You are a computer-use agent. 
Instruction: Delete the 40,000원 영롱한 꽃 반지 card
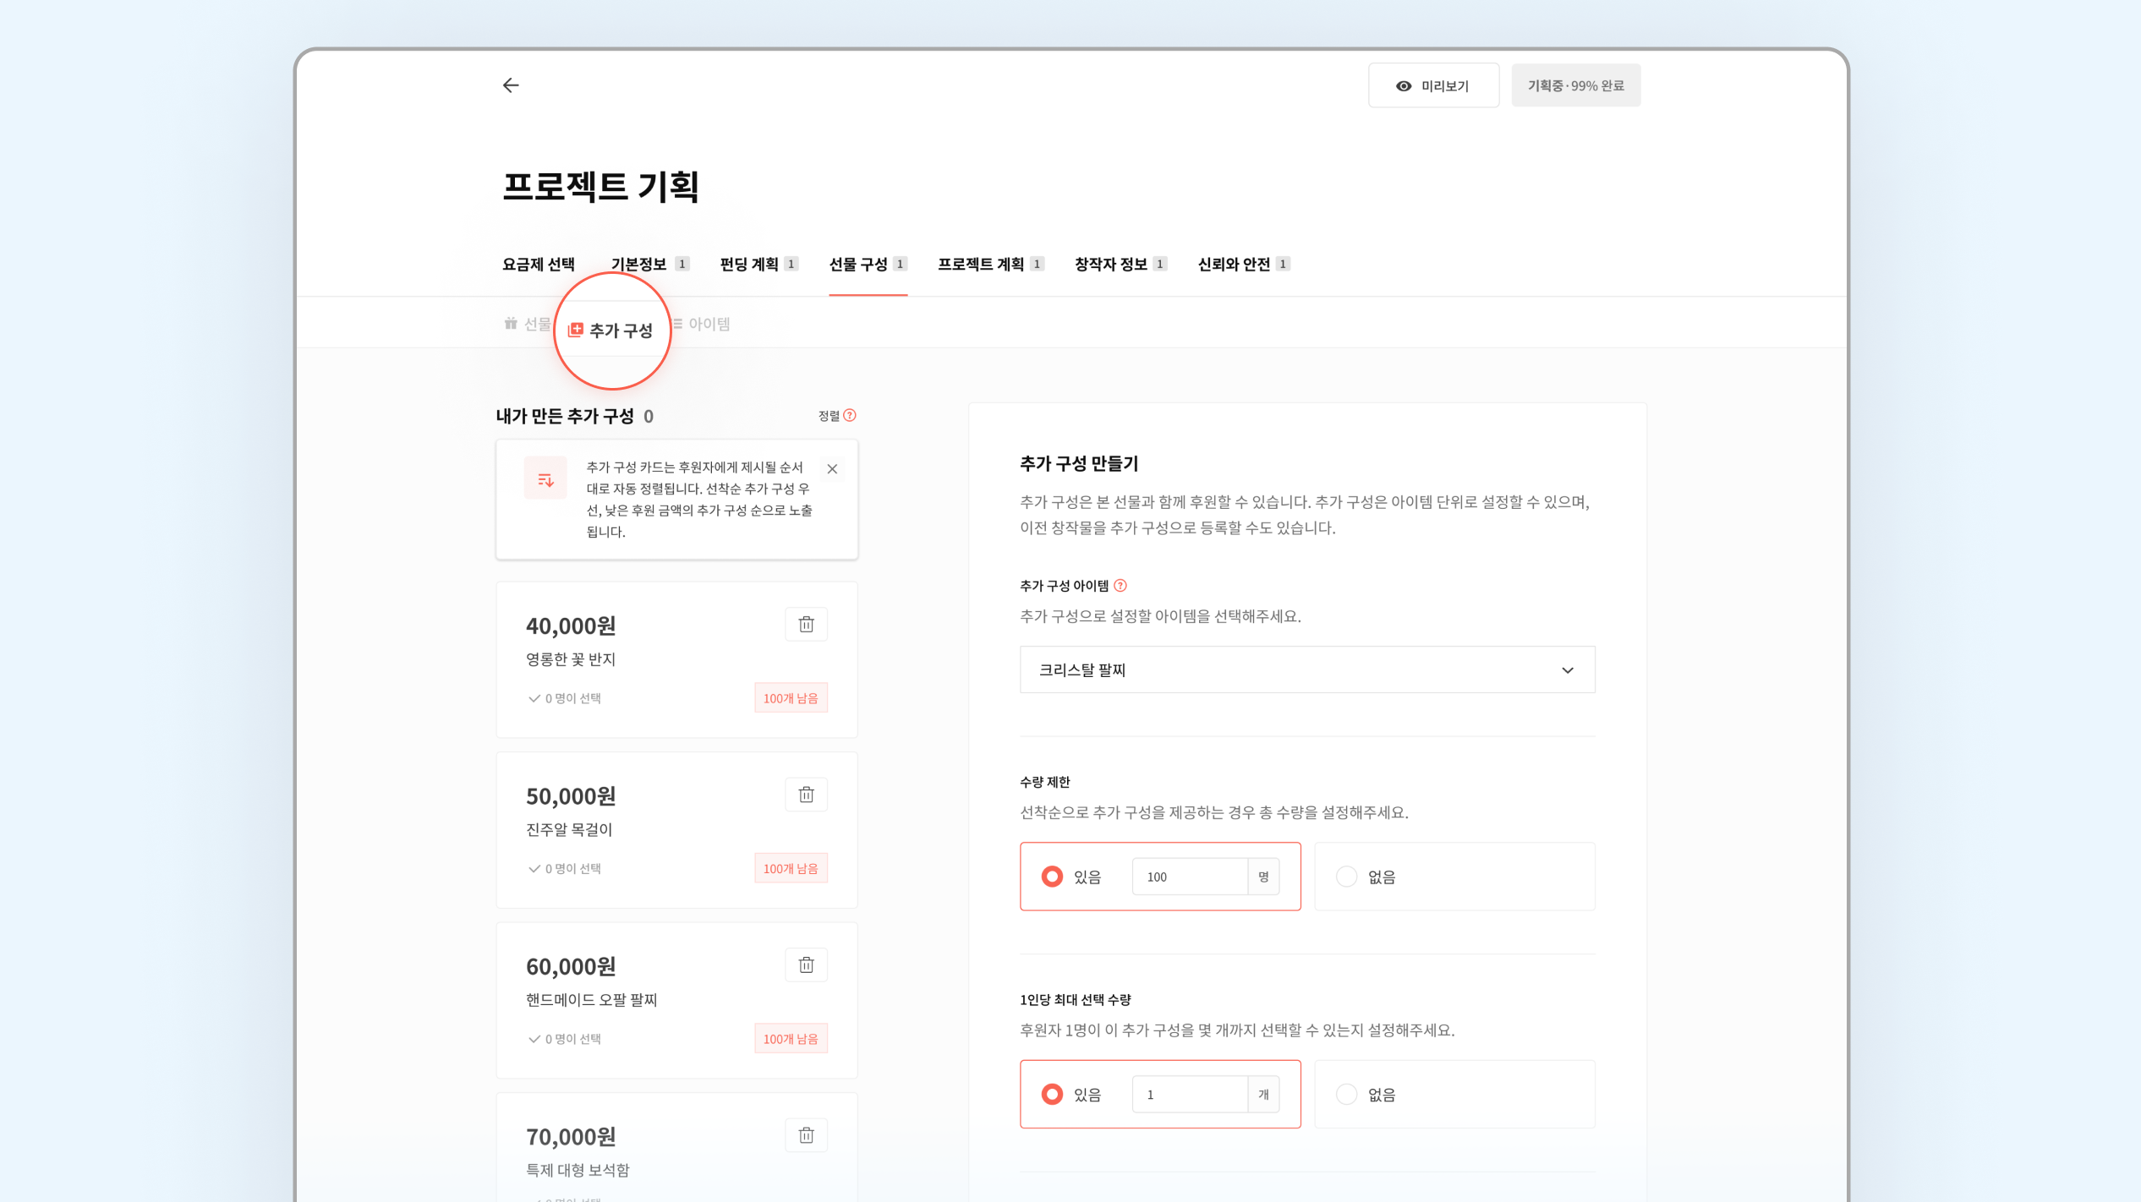point(806,625)
